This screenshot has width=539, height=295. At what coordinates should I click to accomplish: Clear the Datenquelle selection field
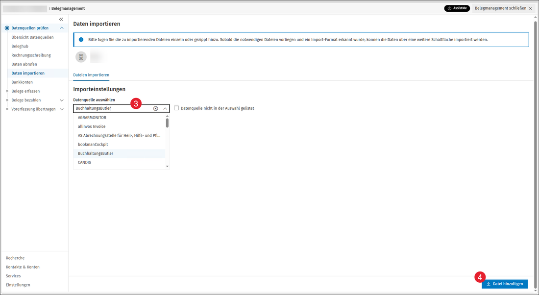[x=155, y=108]
